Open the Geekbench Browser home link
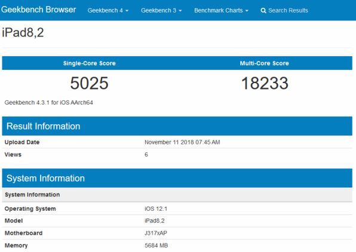This screenshot has height=252, width=356. pos(38,10)
